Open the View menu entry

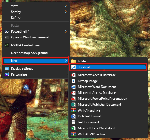coord(36,6)
